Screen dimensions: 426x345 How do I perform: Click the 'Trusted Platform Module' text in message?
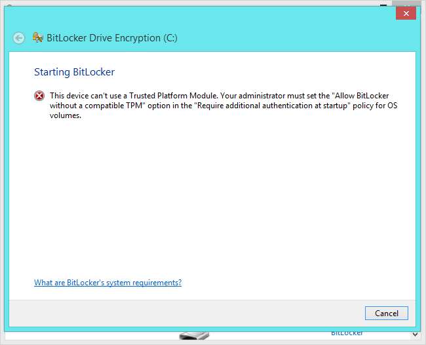173,96
